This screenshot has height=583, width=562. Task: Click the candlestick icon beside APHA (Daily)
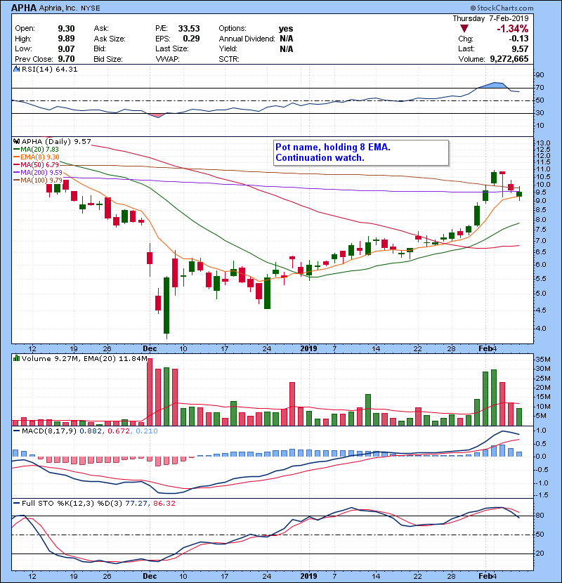point(16,141)
